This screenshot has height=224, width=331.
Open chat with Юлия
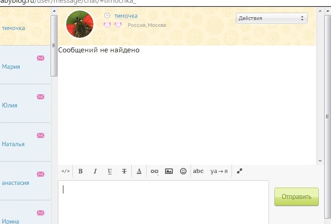[25, 103]
